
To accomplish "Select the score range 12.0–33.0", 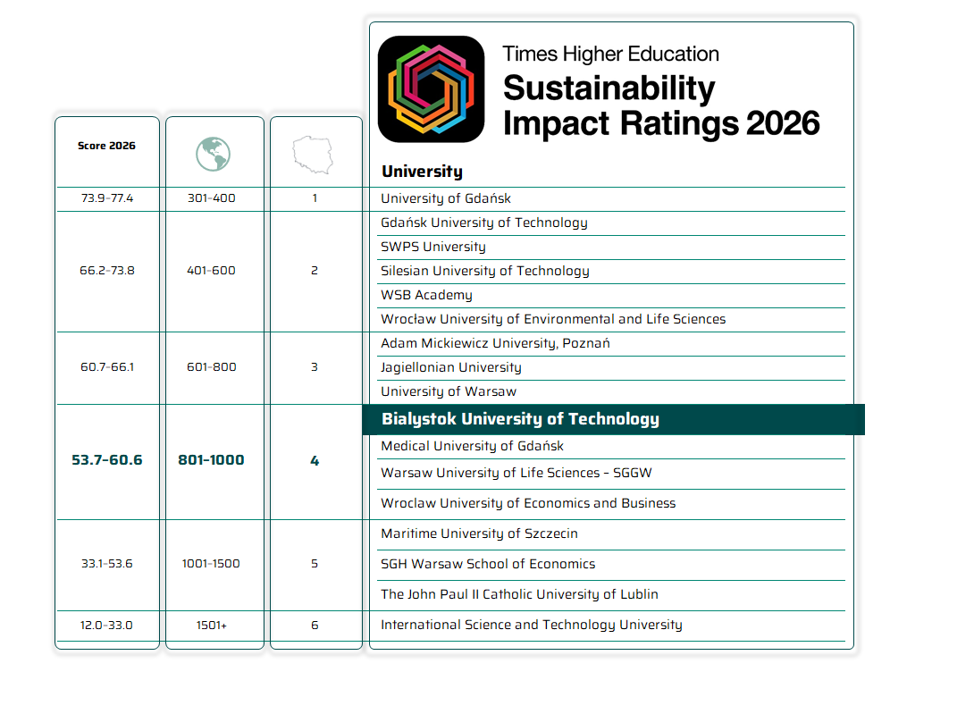I will [106, 626].
